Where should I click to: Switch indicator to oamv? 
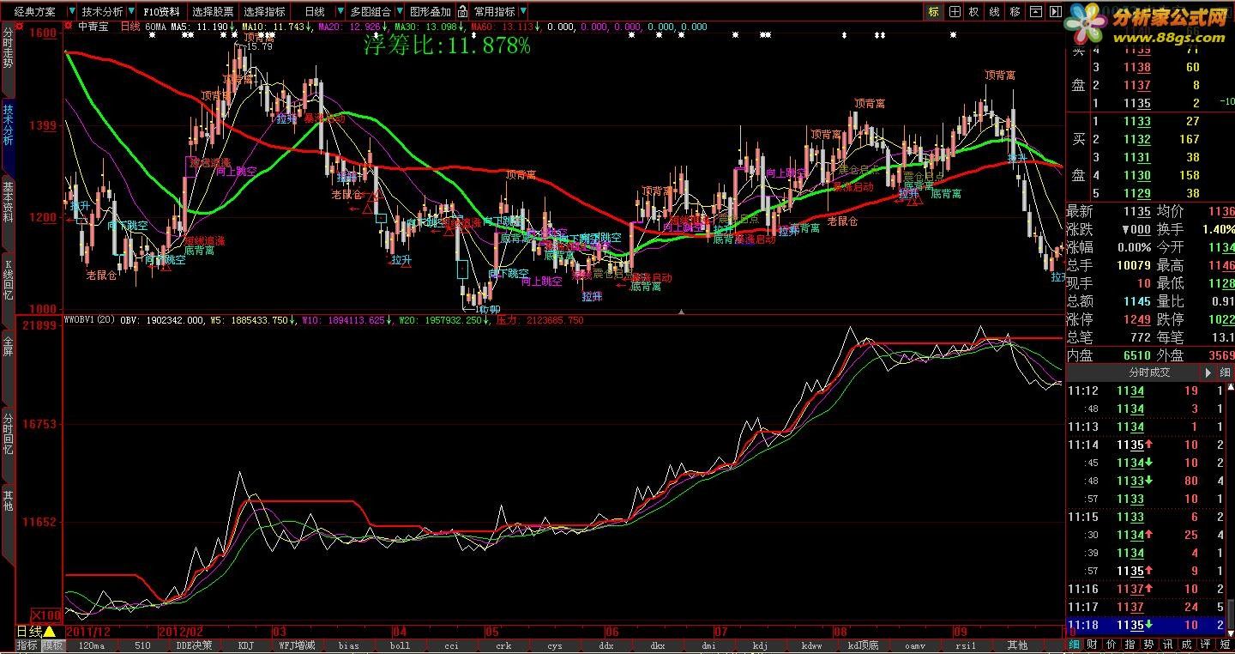914,645
